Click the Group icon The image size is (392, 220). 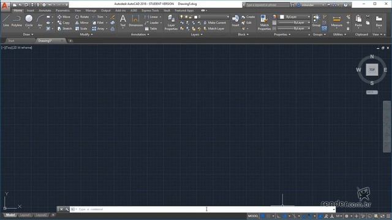point(316,21)
